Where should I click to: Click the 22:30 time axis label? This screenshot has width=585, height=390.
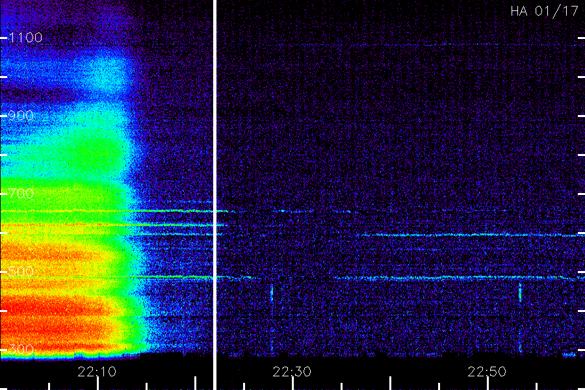pos(292,372)
